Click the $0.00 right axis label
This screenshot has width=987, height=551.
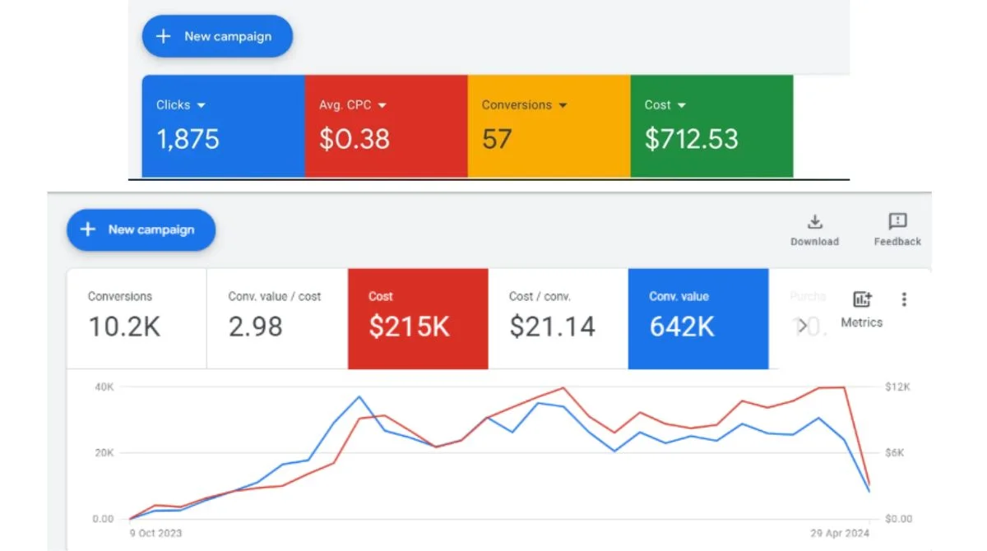[898, 519]
